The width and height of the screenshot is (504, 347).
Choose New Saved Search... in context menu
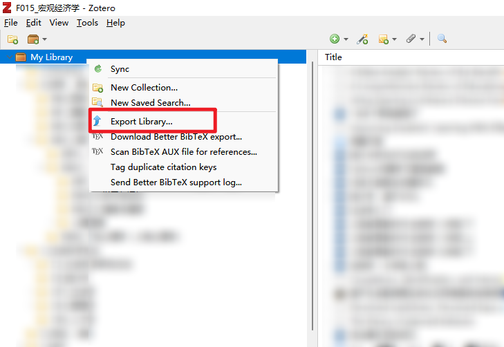tap(184, 103)
